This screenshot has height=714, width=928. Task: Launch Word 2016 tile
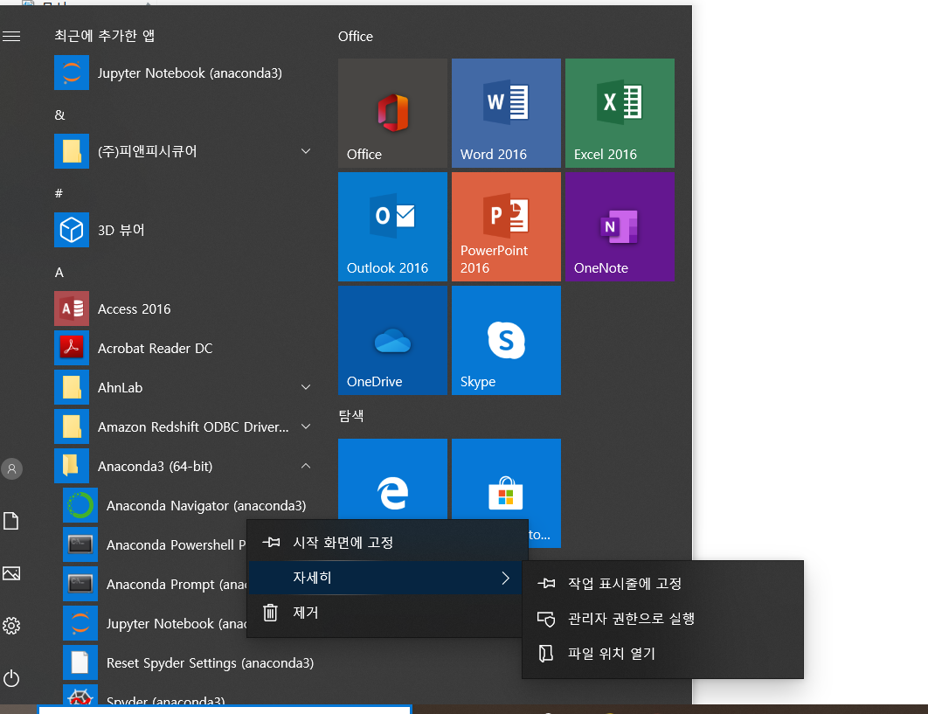(506, 113)
